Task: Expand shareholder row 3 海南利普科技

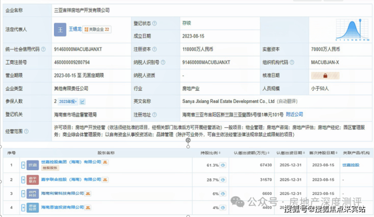Action: point(23,194)
